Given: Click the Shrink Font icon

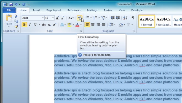Looking at the screenshot, I should 63,18.
